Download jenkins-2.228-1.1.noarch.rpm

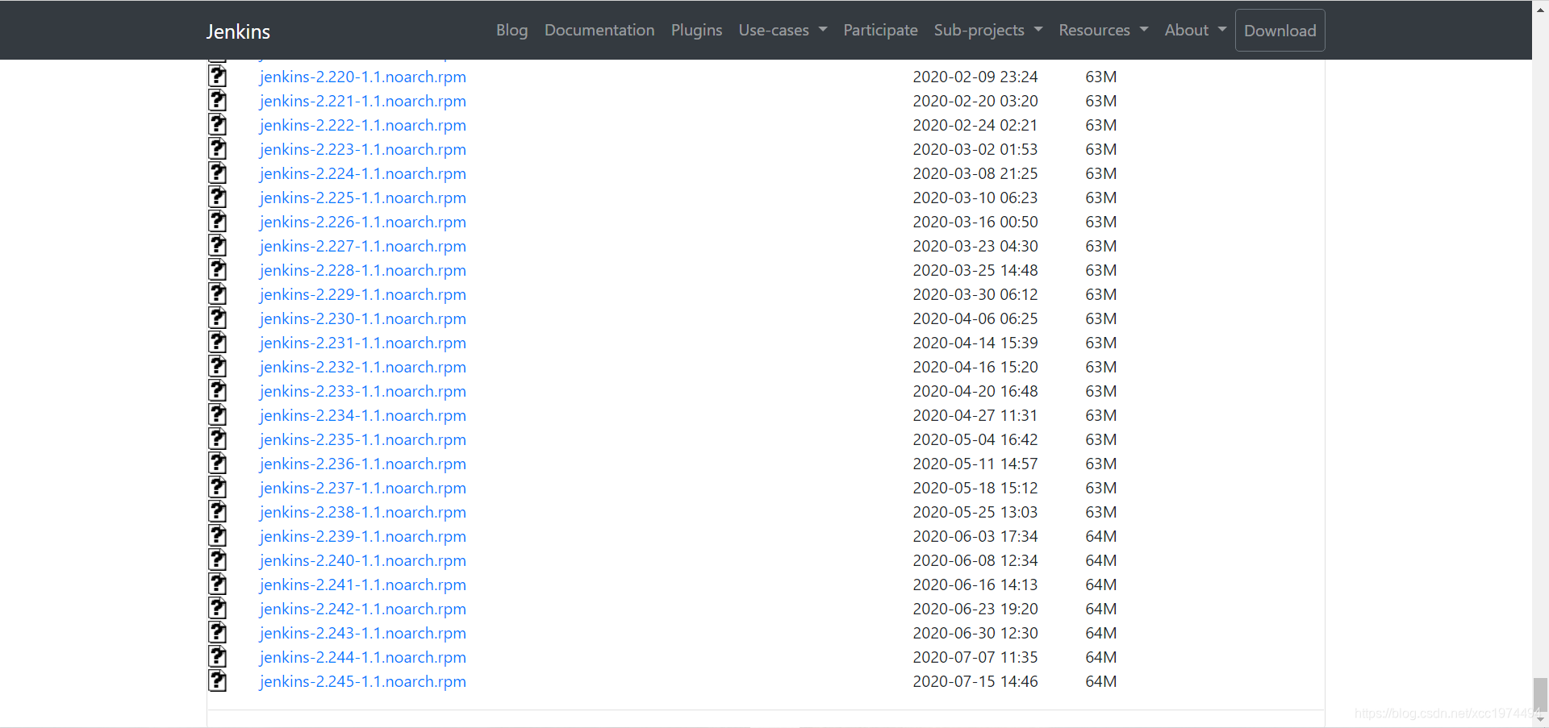tap(363, 270)
